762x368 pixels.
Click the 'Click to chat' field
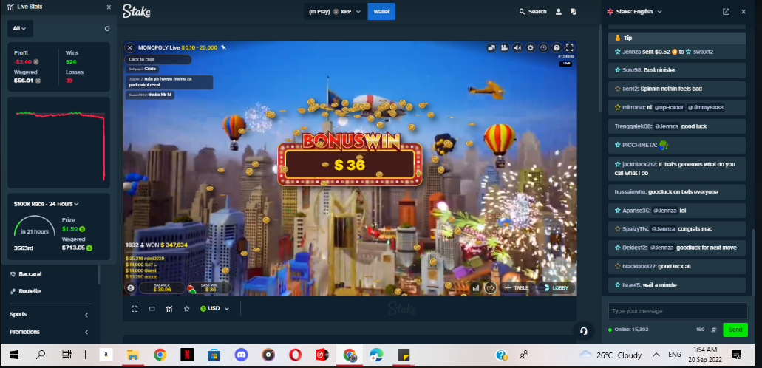(158, 60)
